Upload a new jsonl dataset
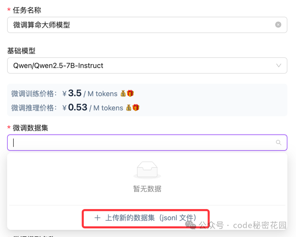This screenshot has width=296, height=237. (x=146, y=218)
